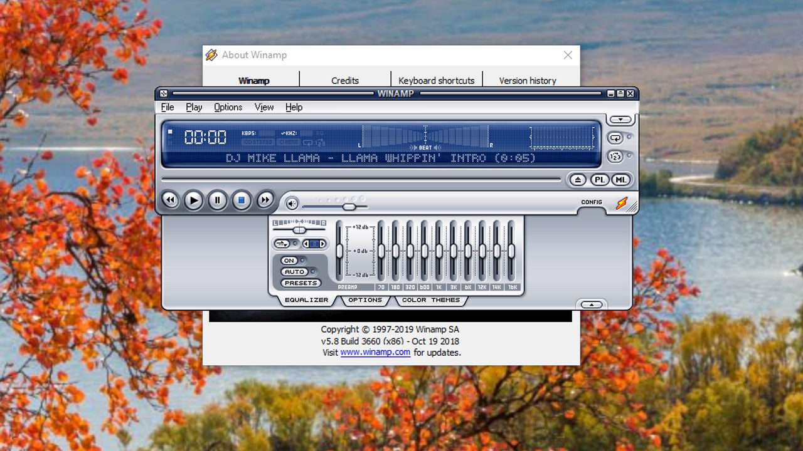Click the PREAMP slider knob
Image resolution: width=803 pixels, height=451 pixels.
click(x=339, y=251)
